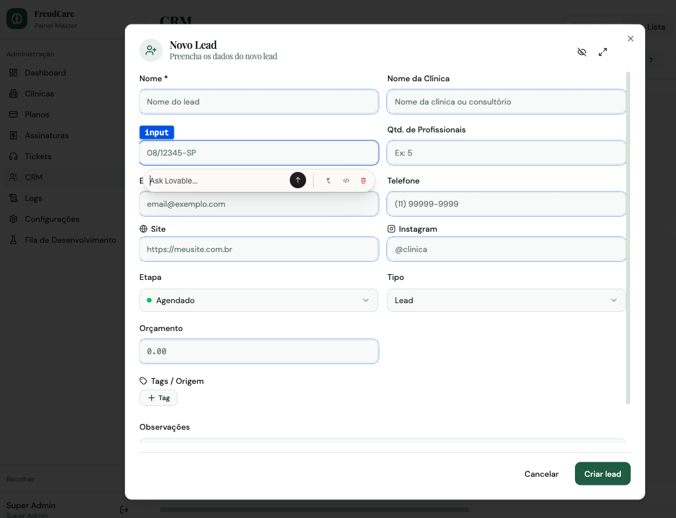Collapse the sidebar using Recolher
This screenshot has width=676, height=518.
tap(21, 479)
